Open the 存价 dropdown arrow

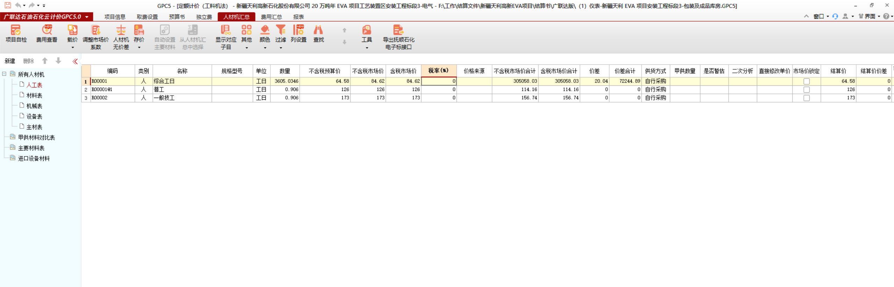click(139, 48)
